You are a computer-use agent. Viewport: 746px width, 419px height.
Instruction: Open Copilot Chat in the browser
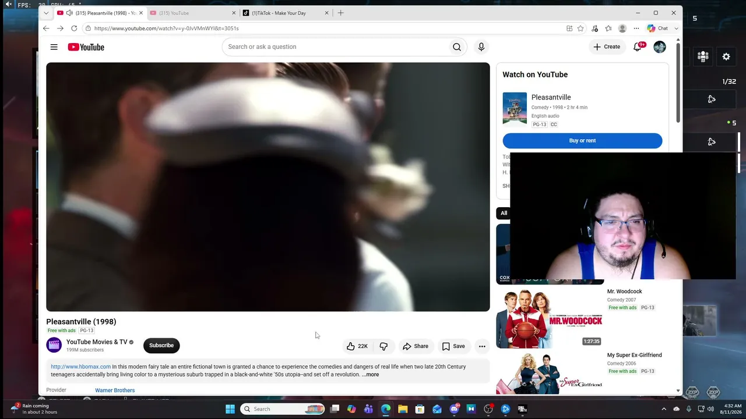click(658, 28)
